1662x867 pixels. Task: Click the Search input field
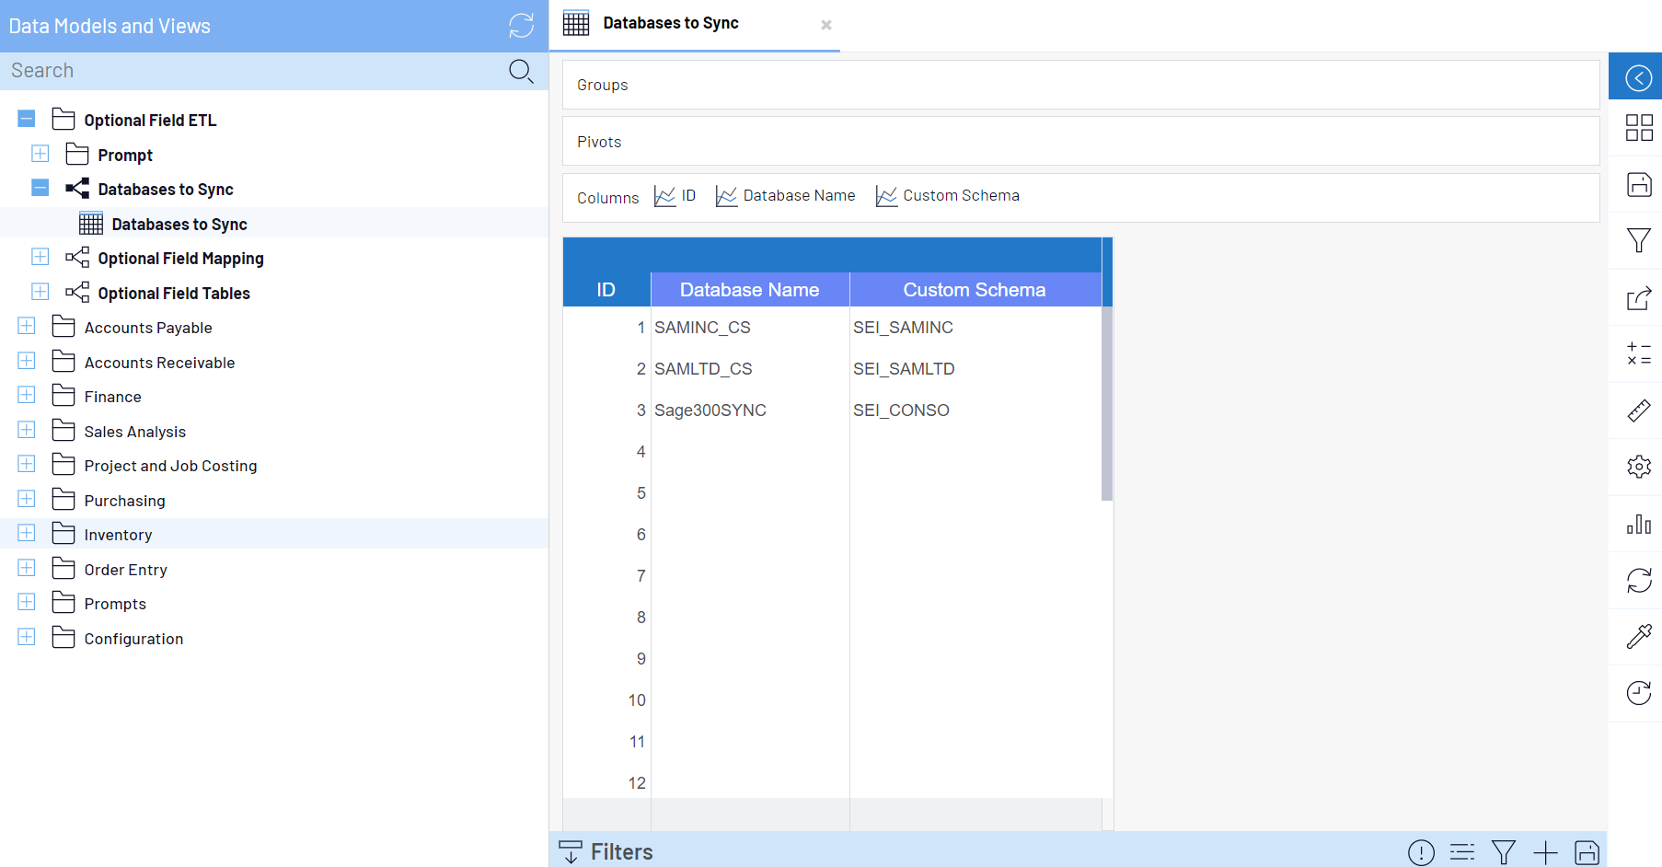(253, 71)
